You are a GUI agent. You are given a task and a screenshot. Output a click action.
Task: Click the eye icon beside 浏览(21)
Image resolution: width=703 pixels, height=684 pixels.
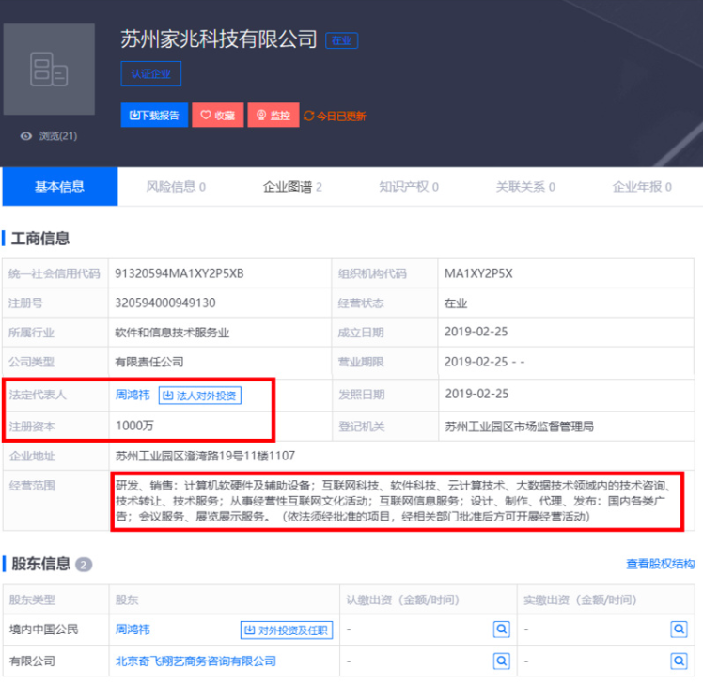click(x=26, y=136)
